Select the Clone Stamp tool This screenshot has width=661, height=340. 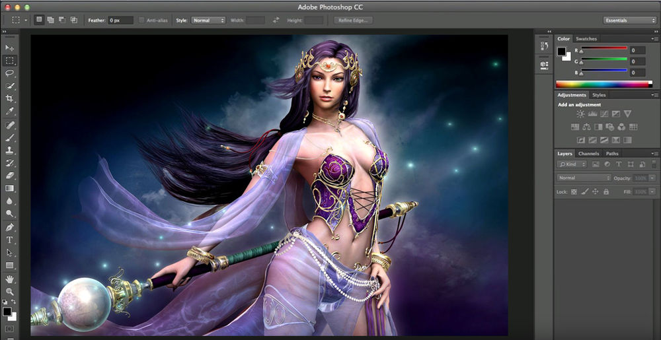coord(9,151)
